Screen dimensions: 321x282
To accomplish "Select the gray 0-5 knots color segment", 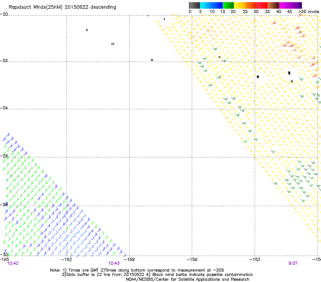I will [194, 5].
